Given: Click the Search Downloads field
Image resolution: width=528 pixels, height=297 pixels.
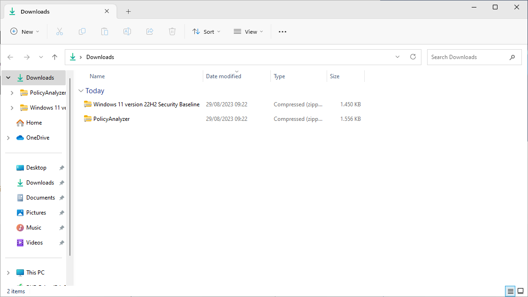Looking at the screenshot, I should pos(474,57).
